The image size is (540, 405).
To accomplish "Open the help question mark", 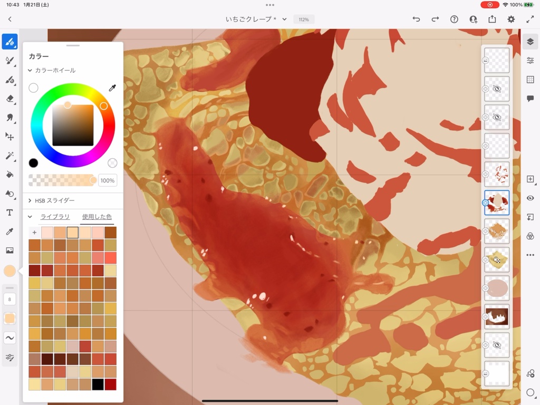I will click(454, 20).
